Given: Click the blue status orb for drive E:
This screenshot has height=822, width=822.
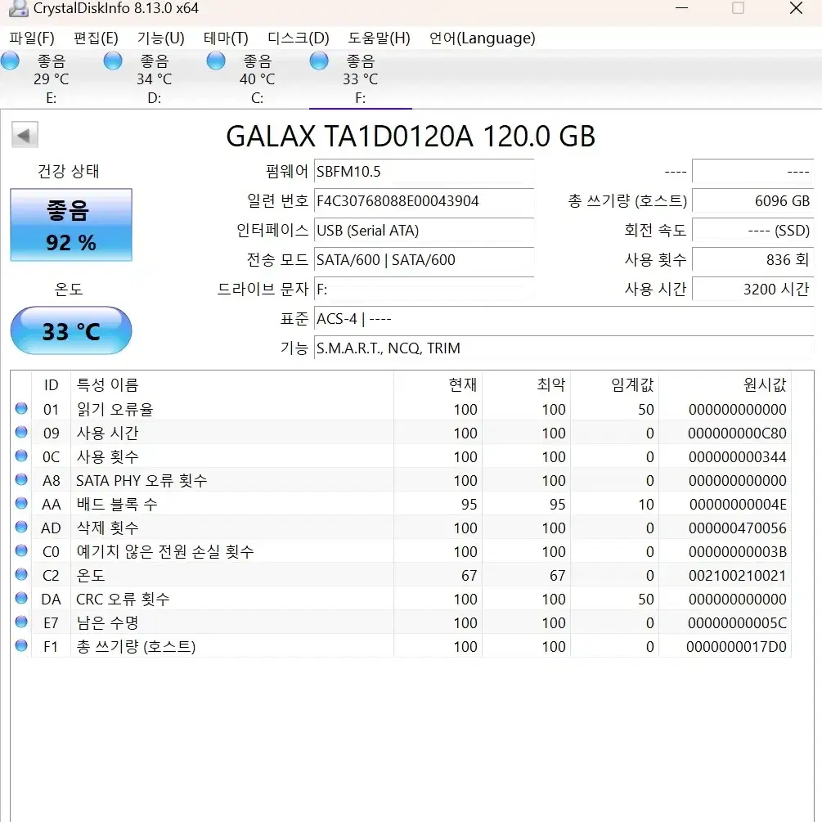Looking at the screenshot, I should [x=10, y=61].
